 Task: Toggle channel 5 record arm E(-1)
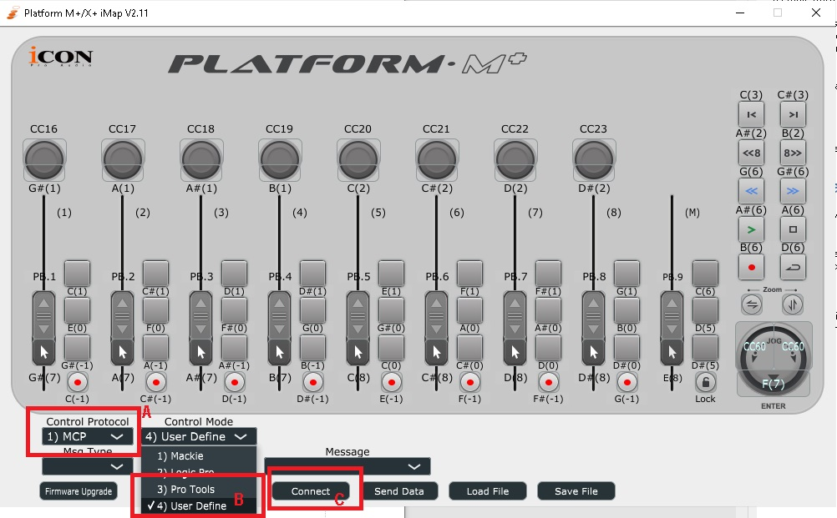coord(391,382)
